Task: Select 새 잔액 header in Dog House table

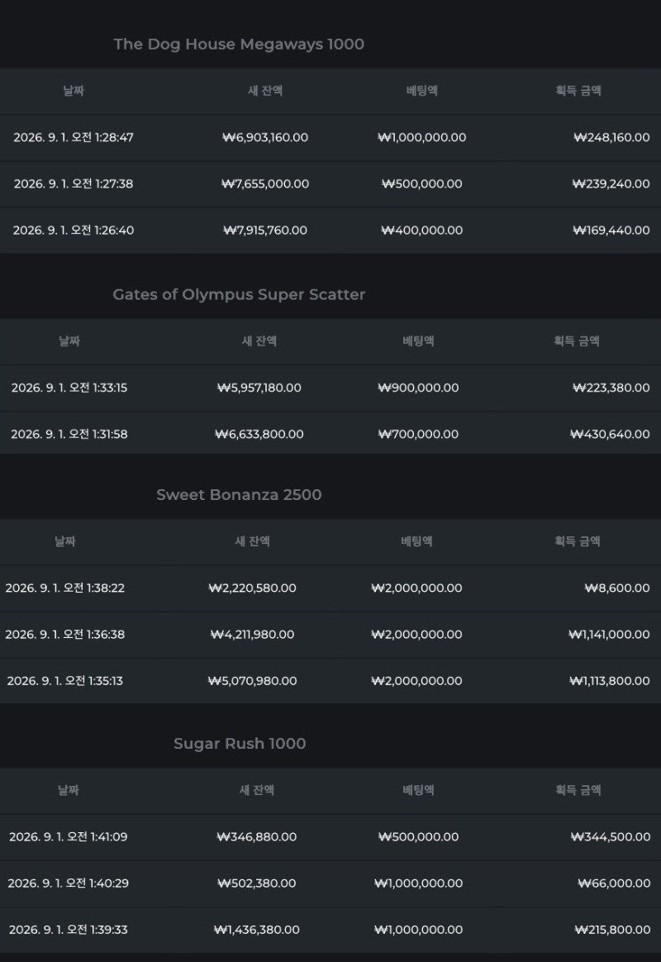Action: point(265,91)
